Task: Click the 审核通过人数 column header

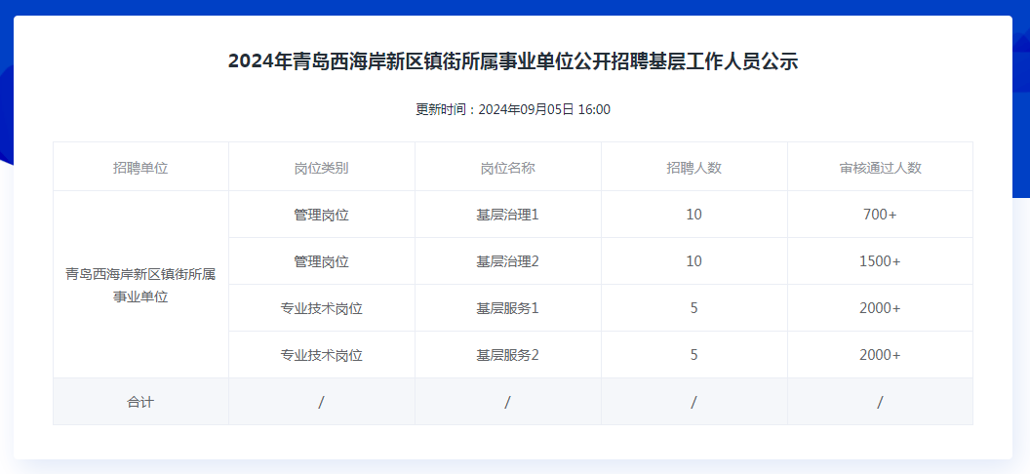Action: [880, 168]
